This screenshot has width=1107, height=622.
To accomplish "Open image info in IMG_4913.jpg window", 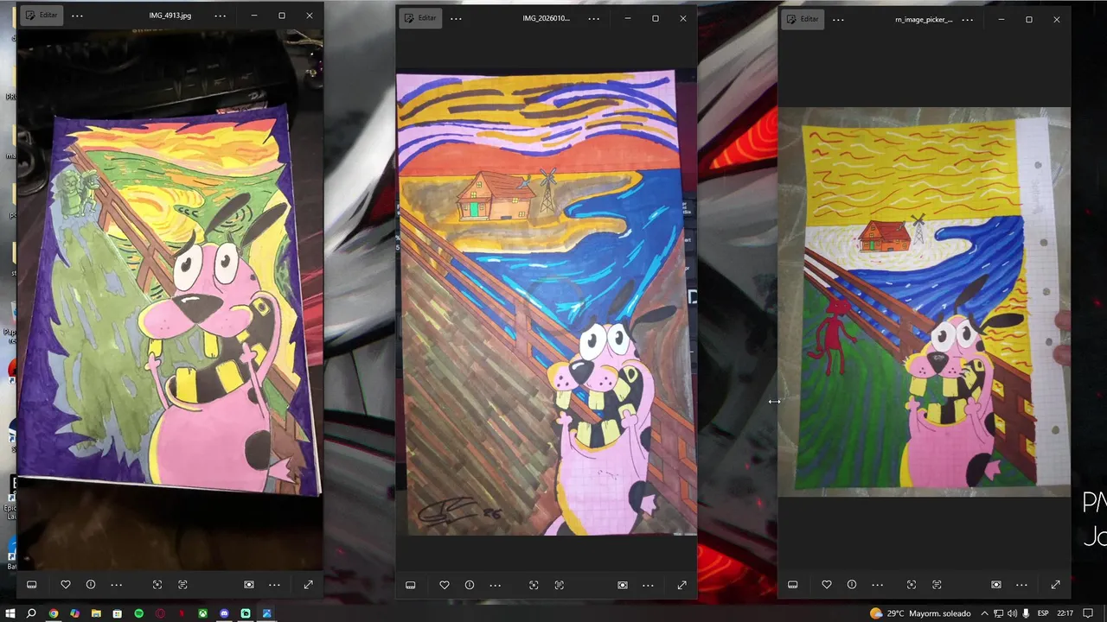I will pos(91,585).
